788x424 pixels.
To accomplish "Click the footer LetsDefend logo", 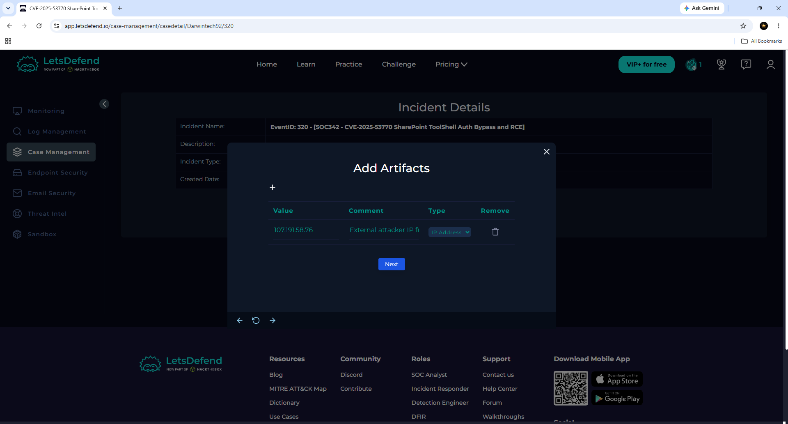I will [x=181, y=364].
